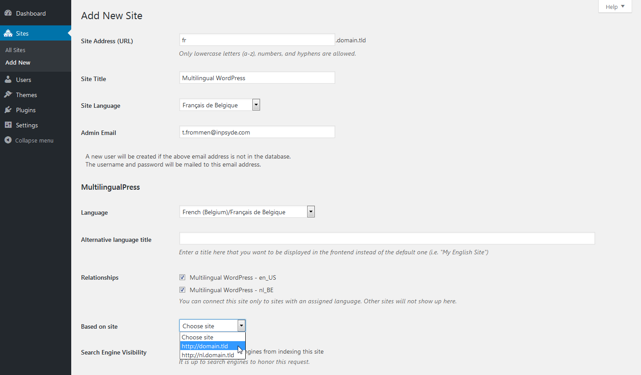Viewport: 641px width, 375px height.
Task: Open the Help panel
Action: pos(614,6)
